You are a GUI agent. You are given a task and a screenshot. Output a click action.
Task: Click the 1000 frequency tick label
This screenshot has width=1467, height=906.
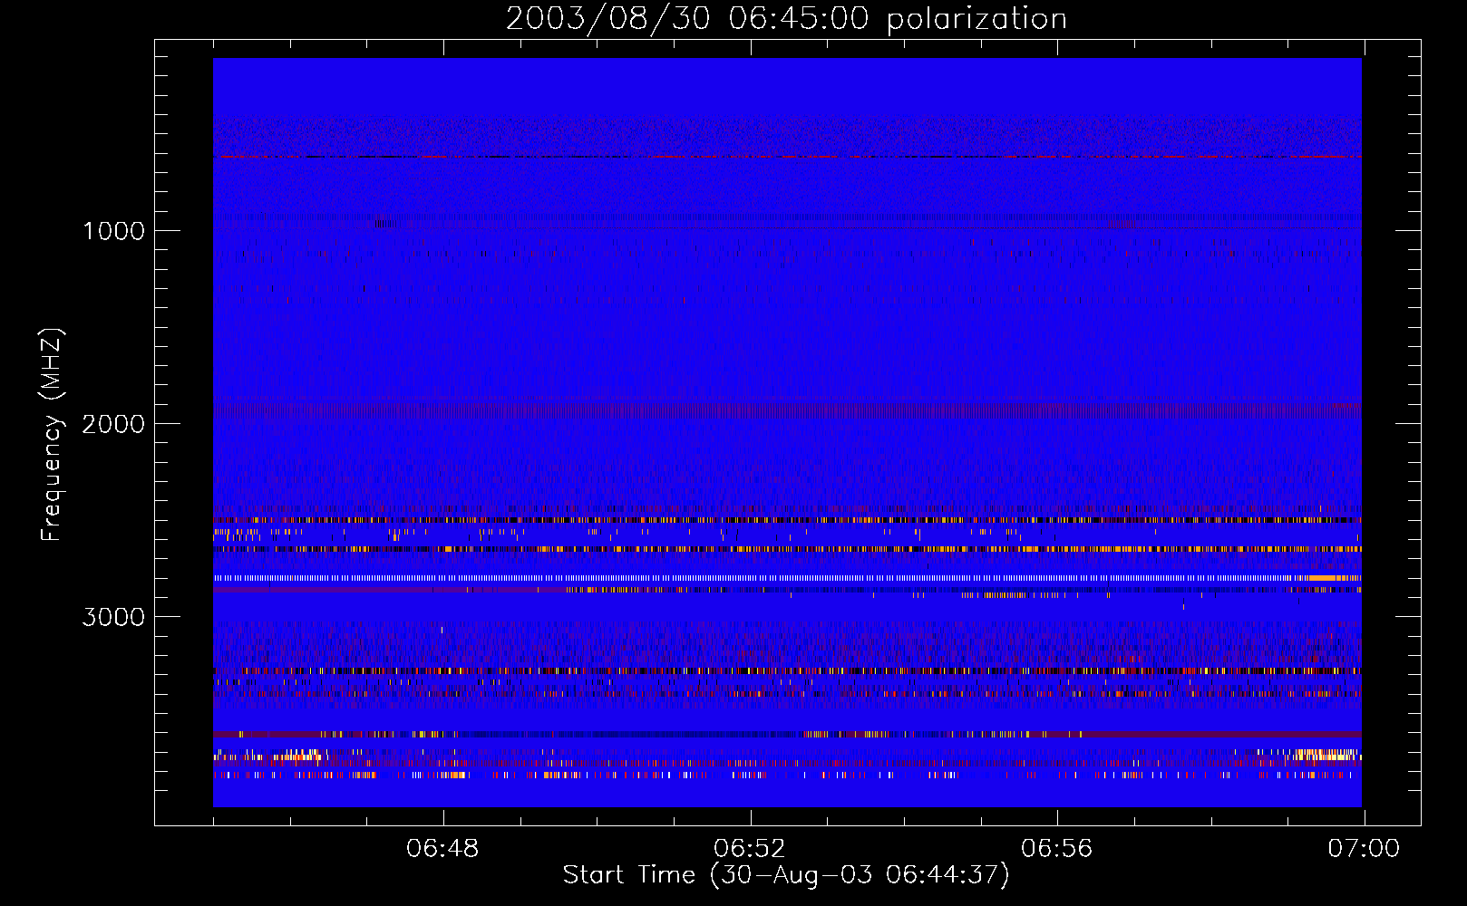pos(114,231)
